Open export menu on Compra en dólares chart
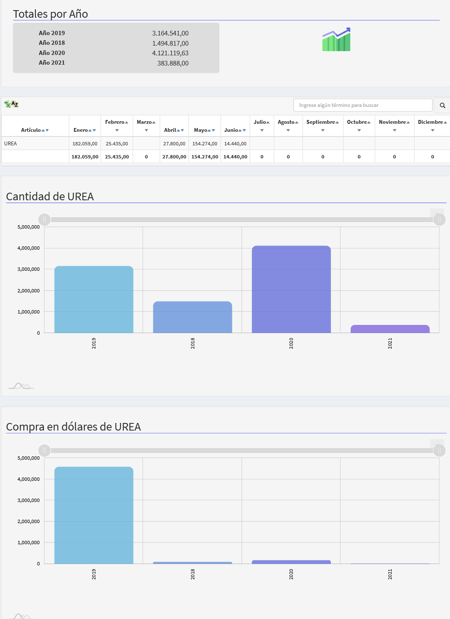 [437, 444]
